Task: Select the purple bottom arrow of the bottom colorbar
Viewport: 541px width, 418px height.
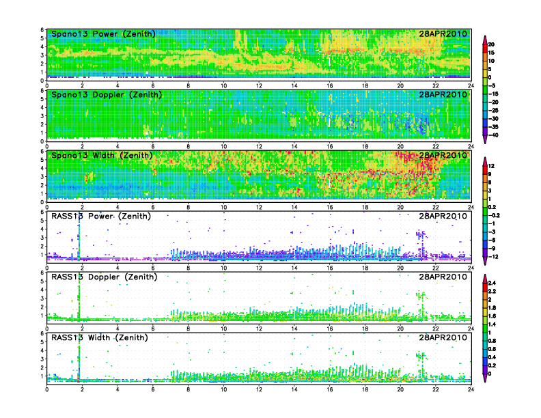Action: (485, 378)
